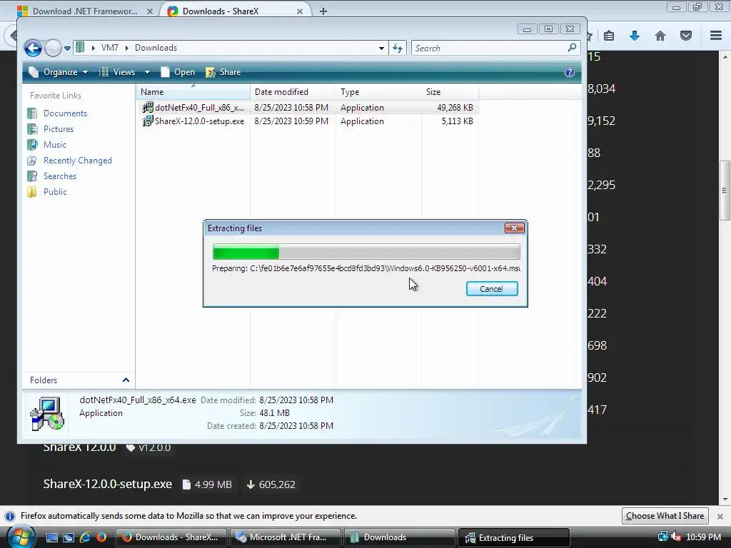731x548 pixels.
Task: Cancel the file extraction
Action: [492, 289]
